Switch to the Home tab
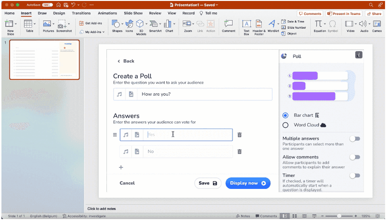This screenshot has width=386, height=220. [x=10, y=13]
